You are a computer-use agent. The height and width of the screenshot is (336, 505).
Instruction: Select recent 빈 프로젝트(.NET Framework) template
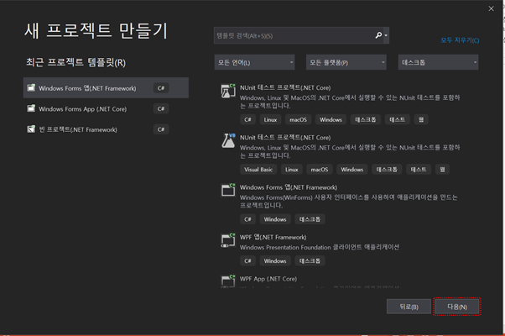pyautogui.click(x=106, y=129)
